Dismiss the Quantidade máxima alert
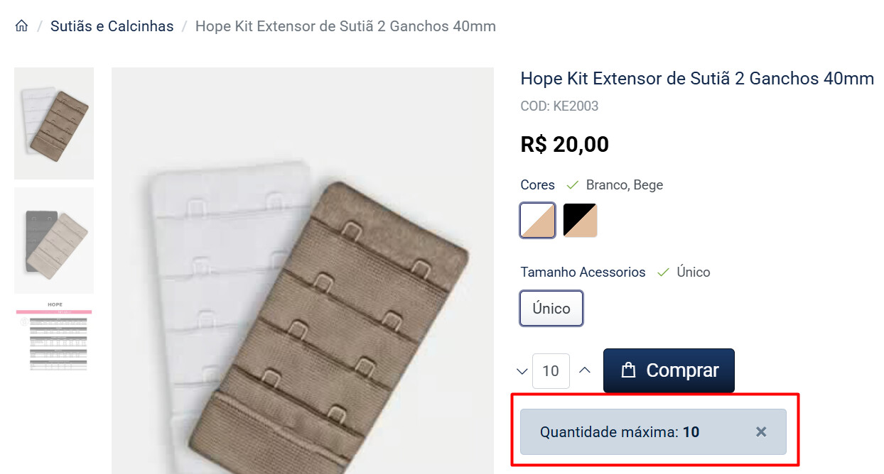Viewport: 884px width, 474px height. [761, 431]
